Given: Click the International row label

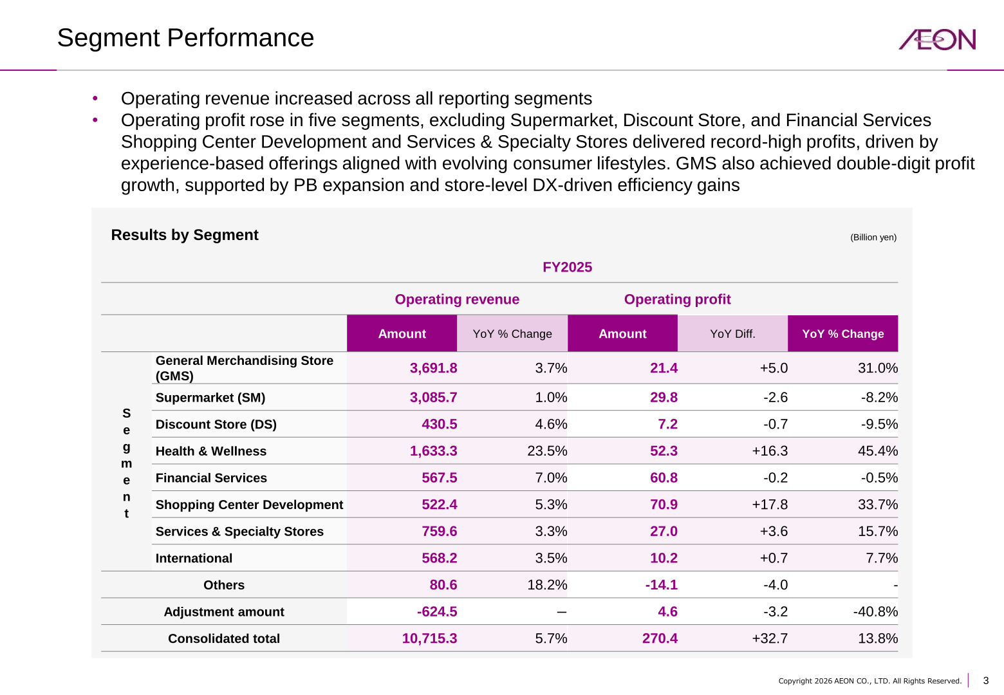Looking at the screenshot, I should pyautogui.click(x=194, y=559).
